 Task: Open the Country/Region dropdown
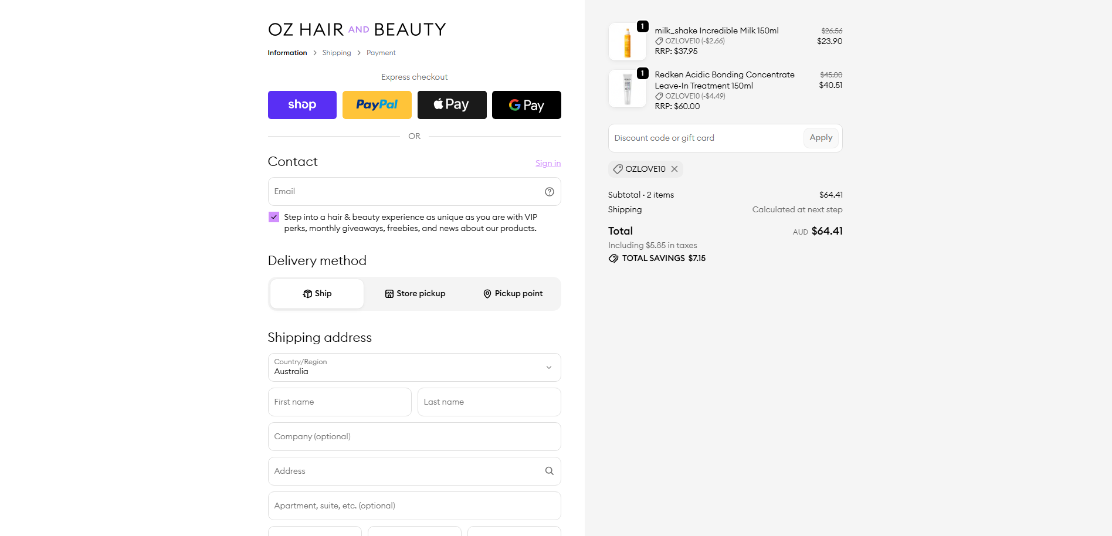tap(415, 368)
